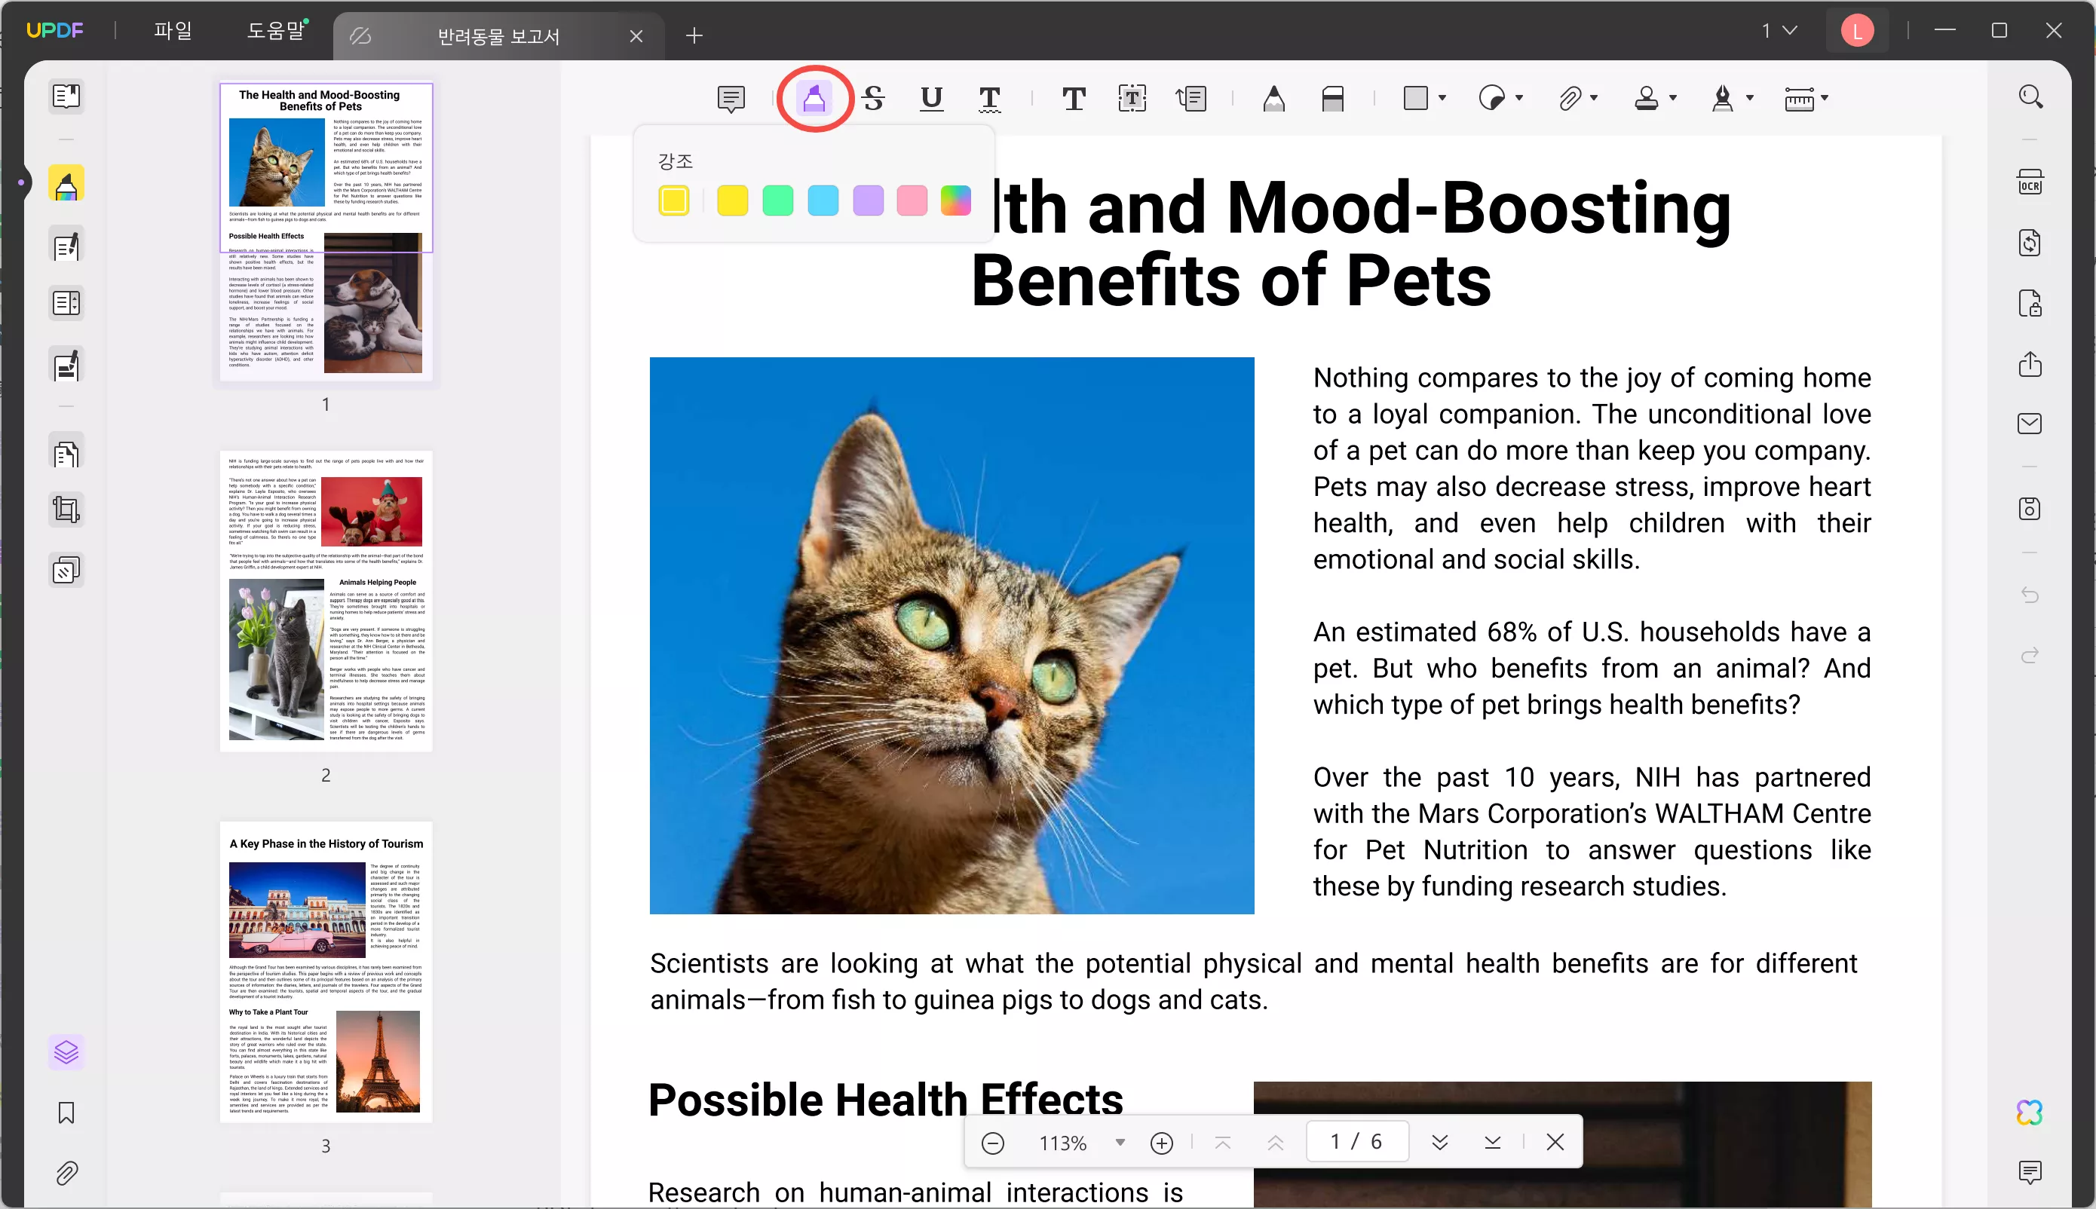The image size is (2096, 1209).
Task: Click the share/export icon in right sidebar
Action: click(2030, 364)
